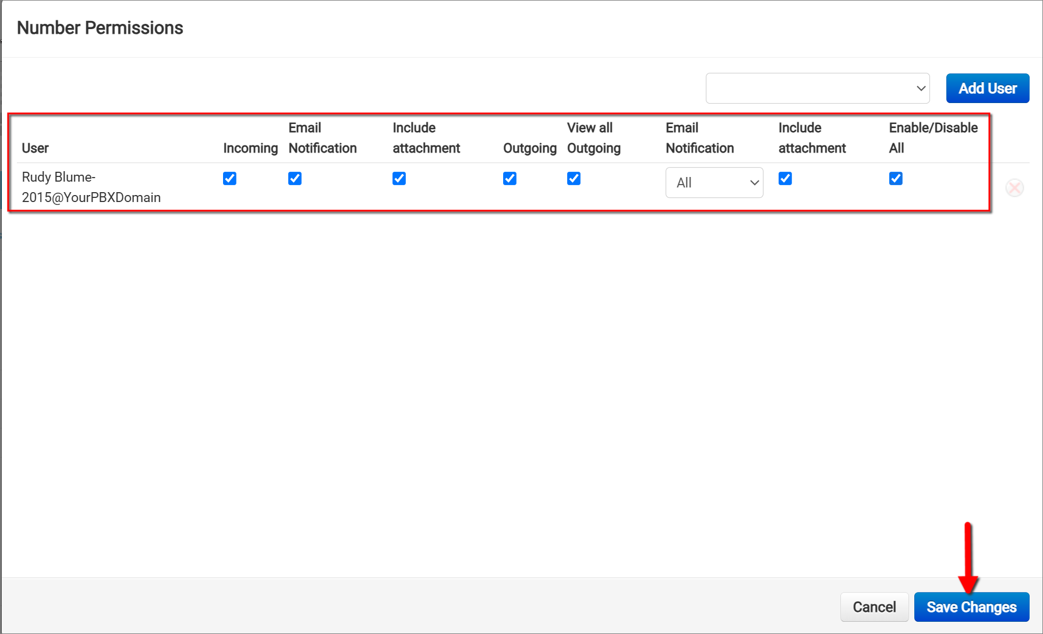This screenshot has width=1043, height=634.
Task: Open the user selection dropdown beside Add User
Action: [x=818, y=88]
